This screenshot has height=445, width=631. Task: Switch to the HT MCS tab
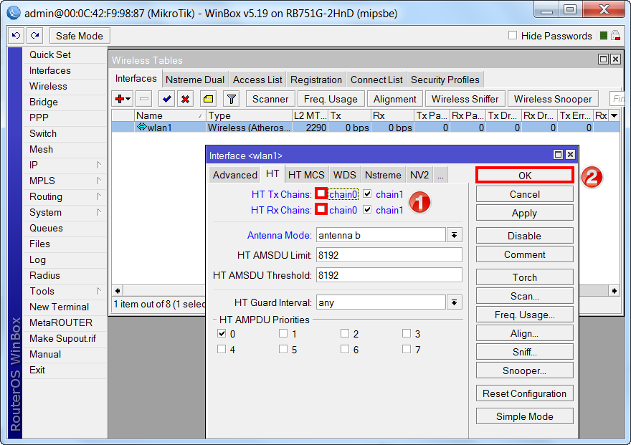pos(306,175)
